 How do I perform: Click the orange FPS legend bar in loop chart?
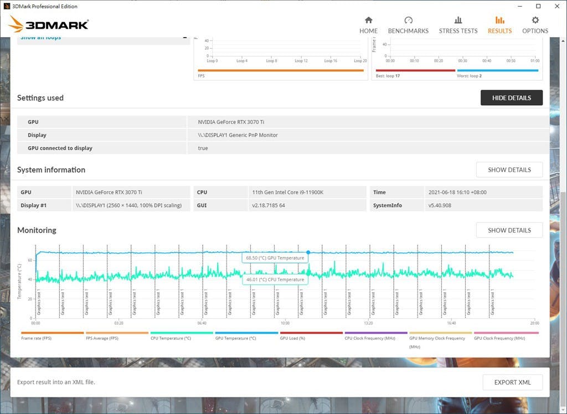[281, 70]
